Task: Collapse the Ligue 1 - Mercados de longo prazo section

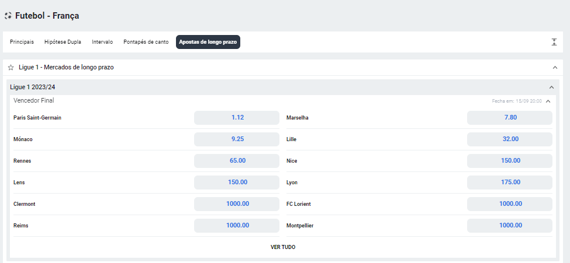Action: pos(555,68)
